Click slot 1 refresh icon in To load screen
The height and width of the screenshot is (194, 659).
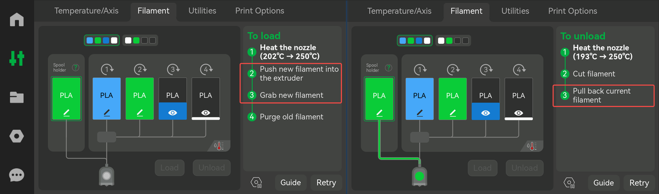point(107,69)
